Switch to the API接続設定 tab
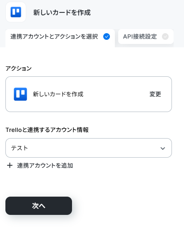This screenshot has height=229, width=184. point(146,37)
